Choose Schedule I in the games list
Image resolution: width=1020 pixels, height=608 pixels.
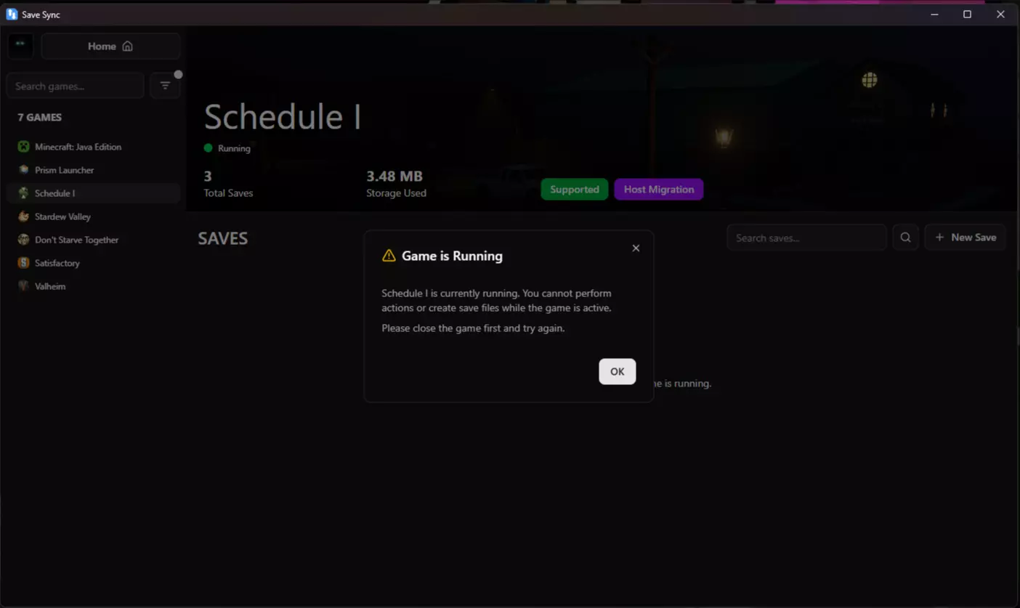[93, 193]
